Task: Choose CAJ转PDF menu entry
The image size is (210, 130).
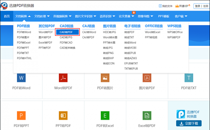Action: pos(88,37)
